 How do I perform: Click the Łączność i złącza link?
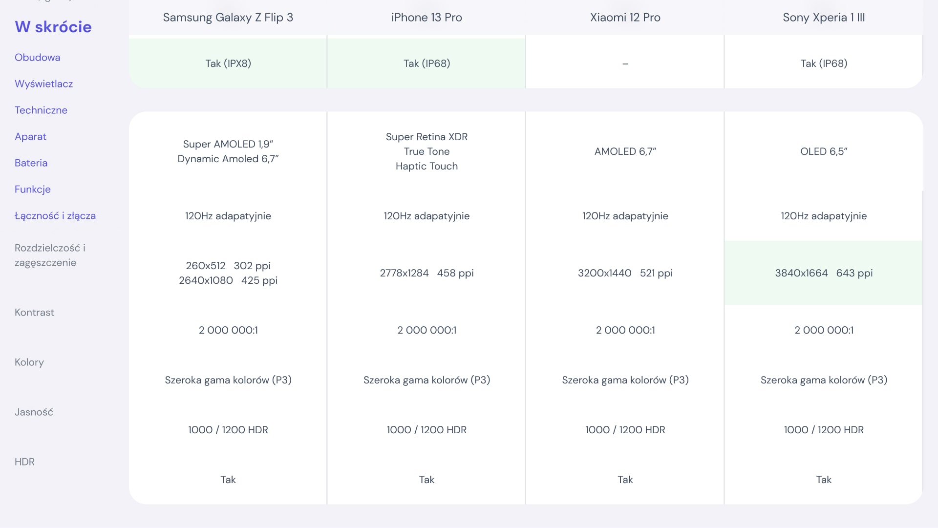click(55, 216)
